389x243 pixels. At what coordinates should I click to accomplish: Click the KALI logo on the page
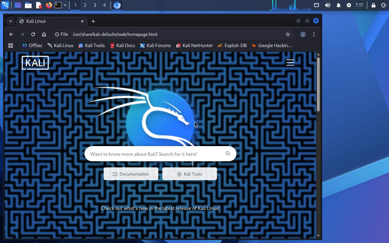tap(35, 63)
